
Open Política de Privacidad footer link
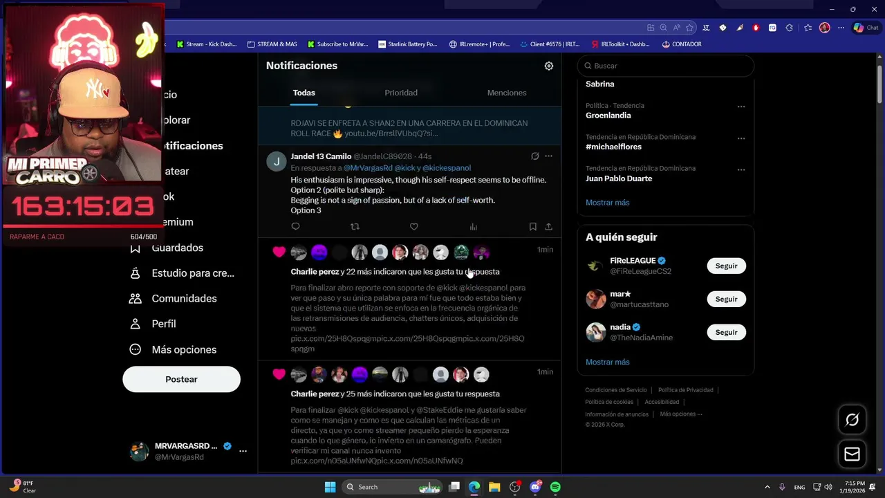[x=686, y=390]
